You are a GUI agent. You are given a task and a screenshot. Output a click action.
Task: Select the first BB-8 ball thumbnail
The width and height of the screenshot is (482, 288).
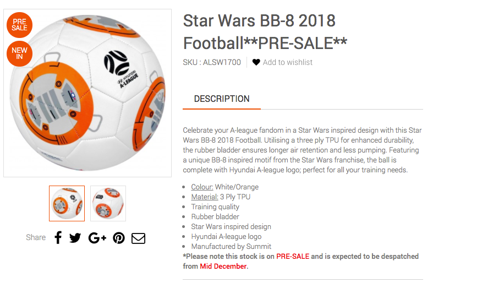tap(67, 203)
